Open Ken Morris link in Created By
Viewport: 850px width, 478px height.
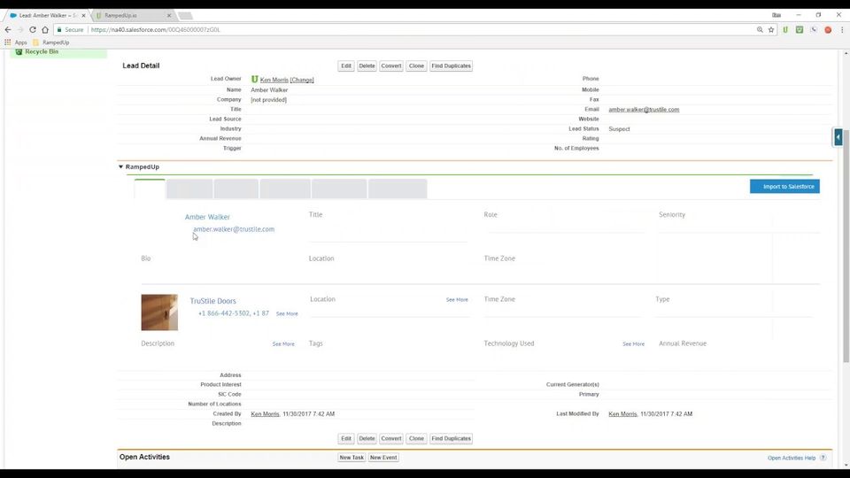click(265, 414)
